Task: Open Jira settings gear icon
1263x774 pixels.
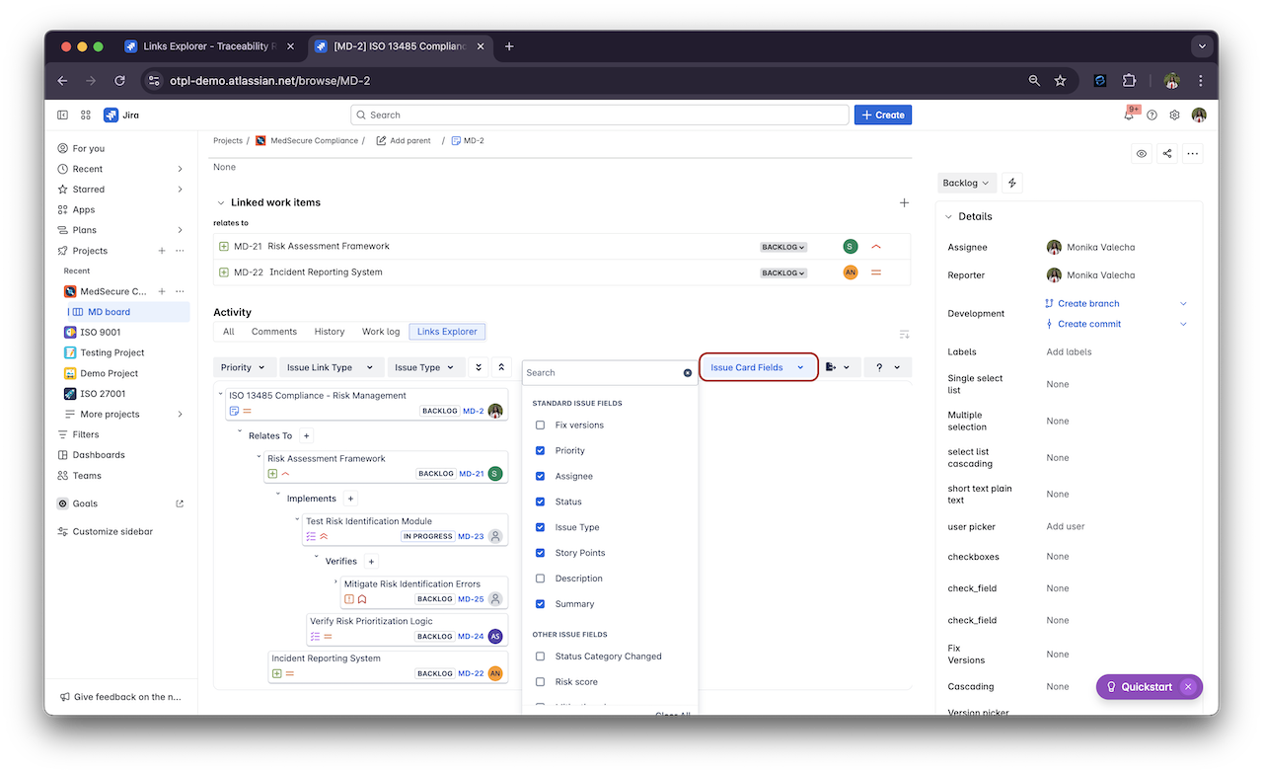Action: [1174, 116]
